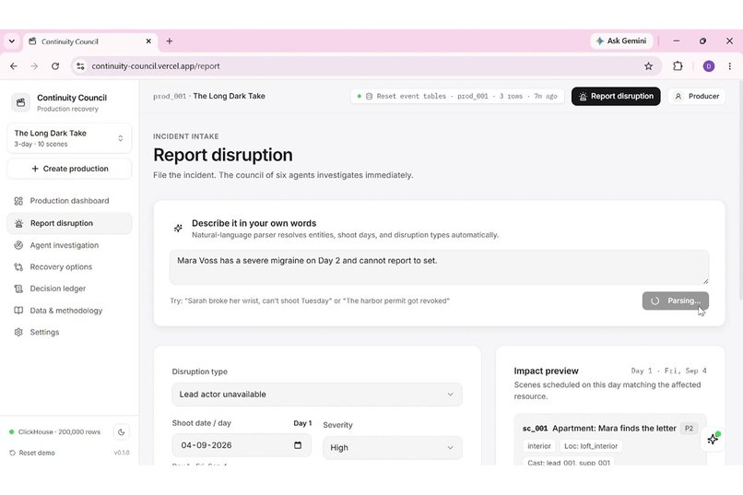Select the Continuity Council browser tab
The height and width of the screenshot is (495, 743).
[x=90, y=41]
